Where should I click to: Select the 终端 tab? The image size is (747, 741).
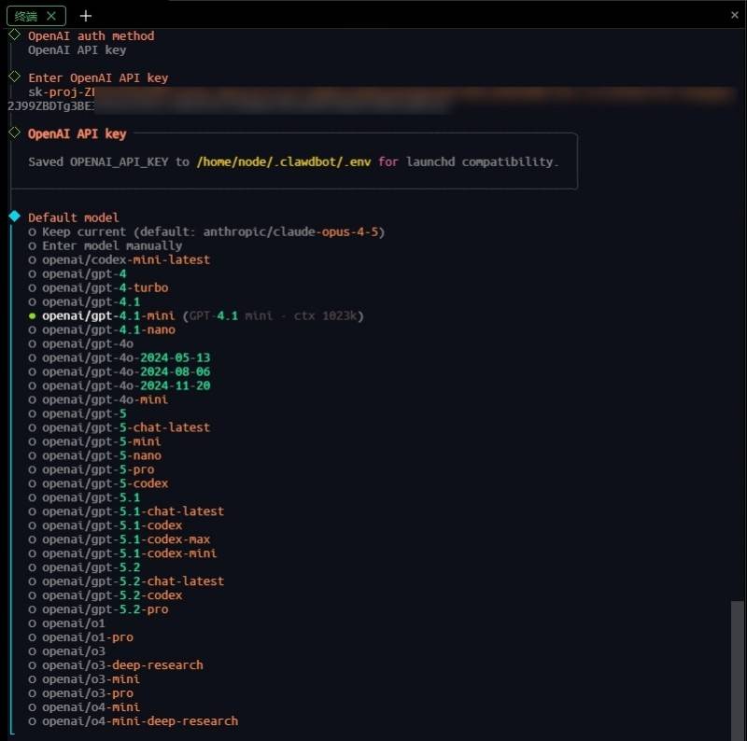coord(36,16)
